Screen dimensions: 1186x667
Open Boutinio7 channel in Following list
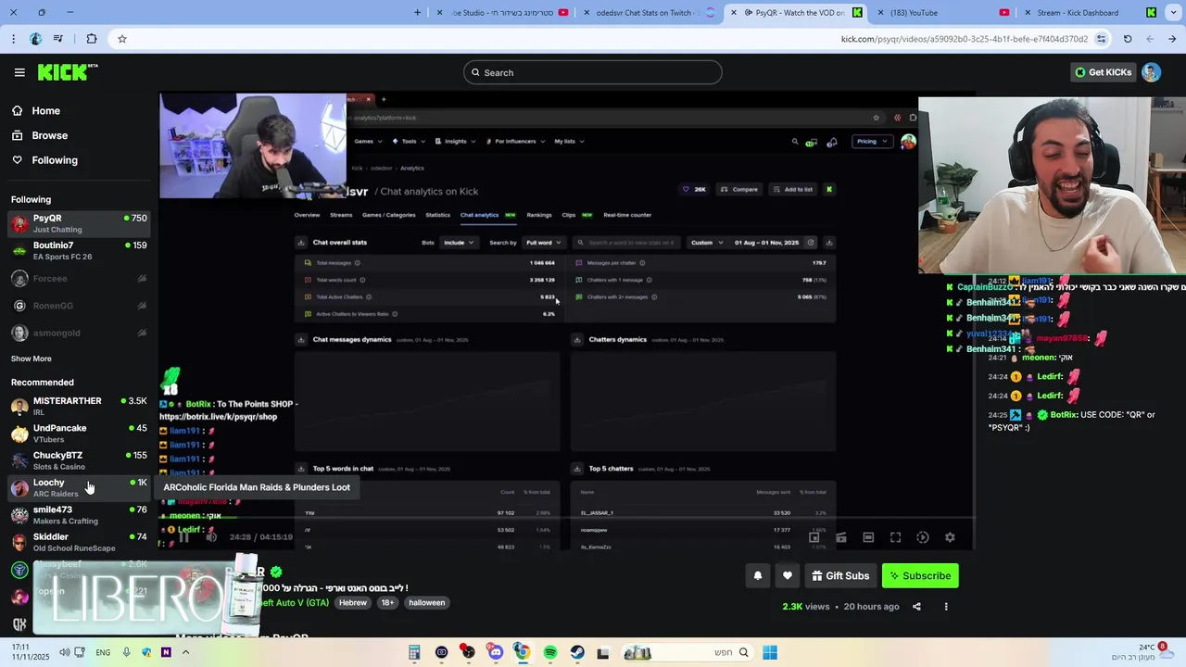click(79, 251)
